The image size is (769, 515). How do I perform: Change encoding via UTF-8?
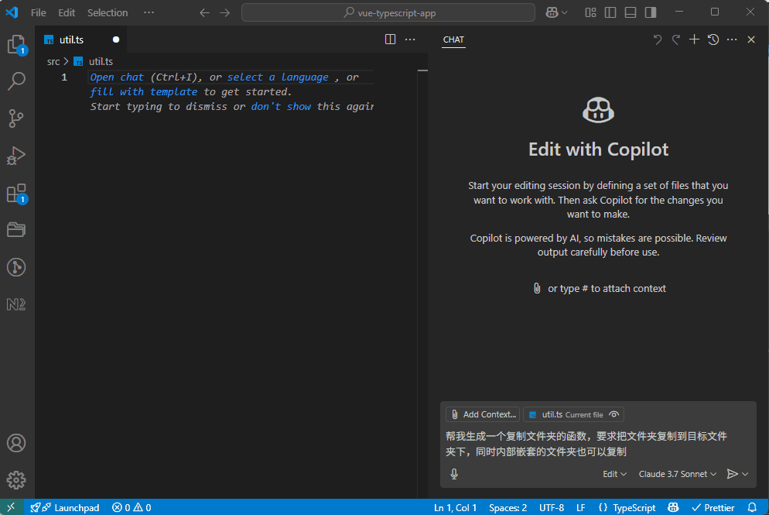552,507
